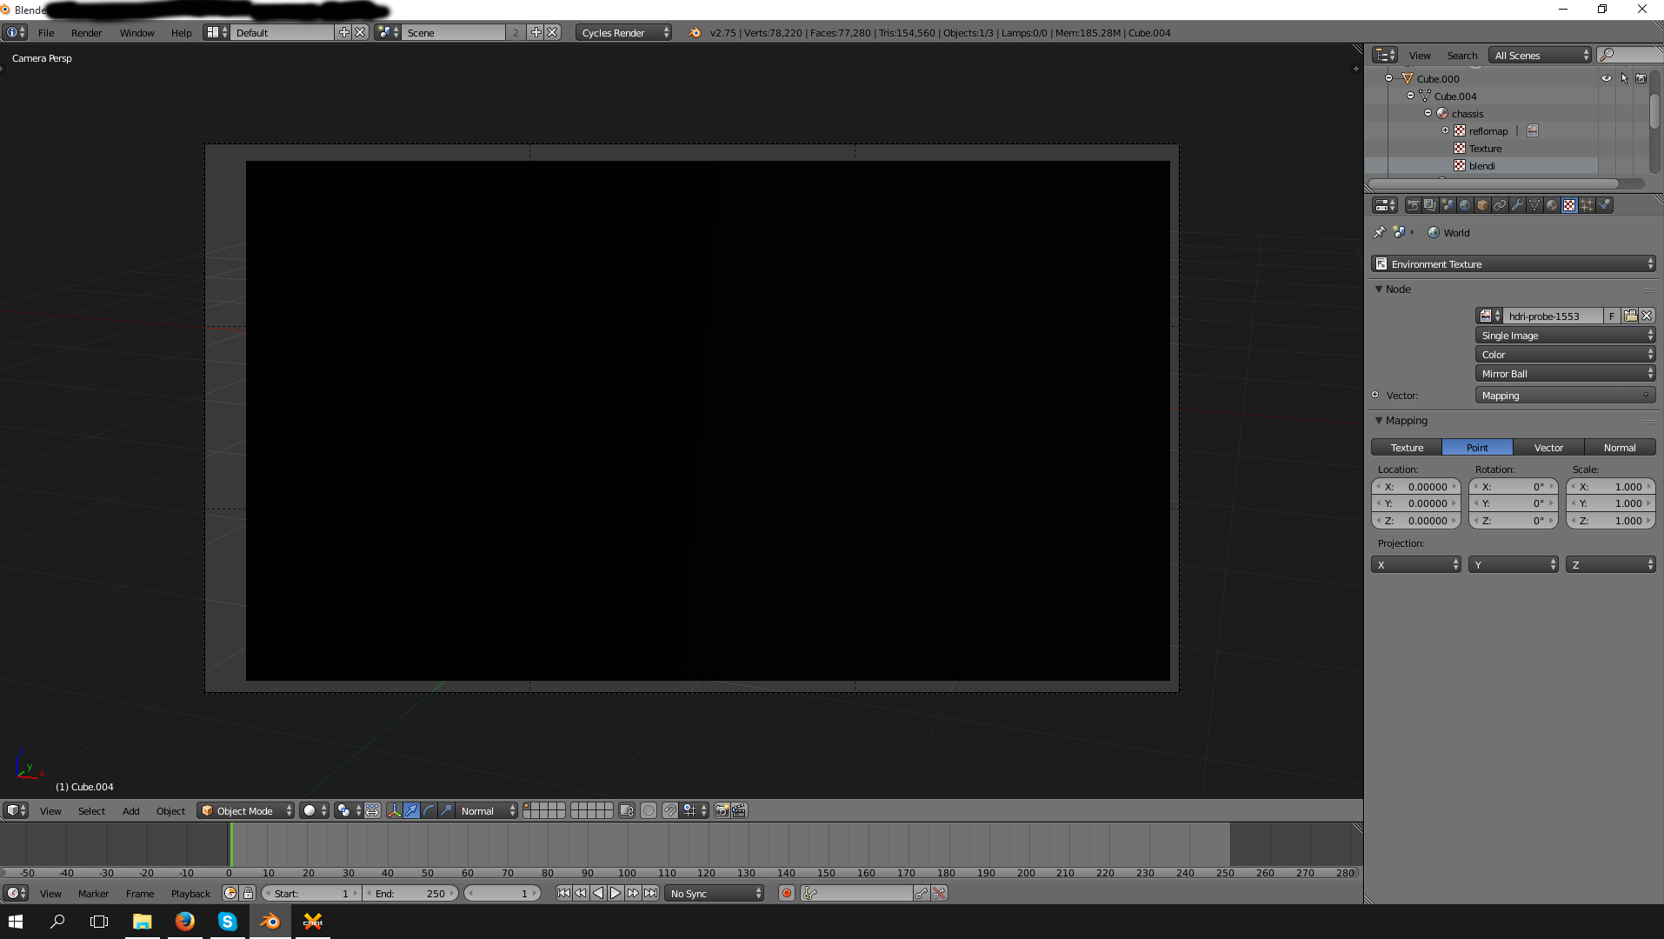Open the Render properties tab (camera icon)
Viewport: 1664px width, 939px height.
coord(1413,205)
